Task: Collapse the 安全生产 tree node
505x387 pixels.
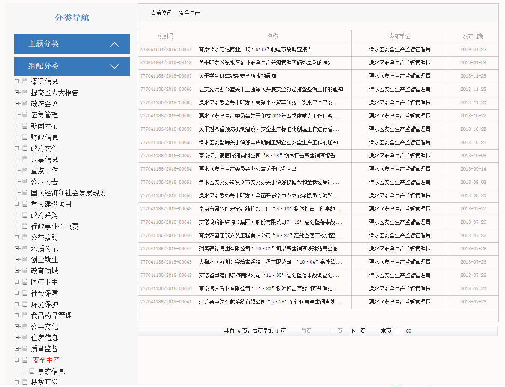Action: pos(17,360)
